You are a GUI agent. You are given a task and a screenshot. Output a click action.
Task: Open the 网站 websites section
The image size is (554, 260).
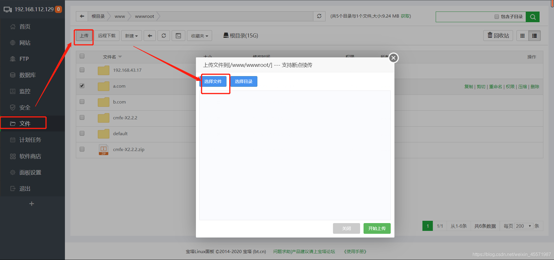coord(25,43)
